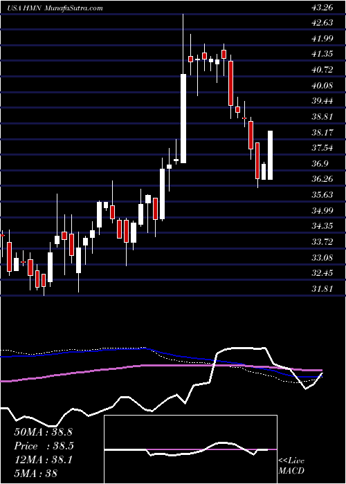Click the 'Price : 38.5' readout
Viewport: 346px width, 484px height.
pyautogui.click(x=44, y=446)
